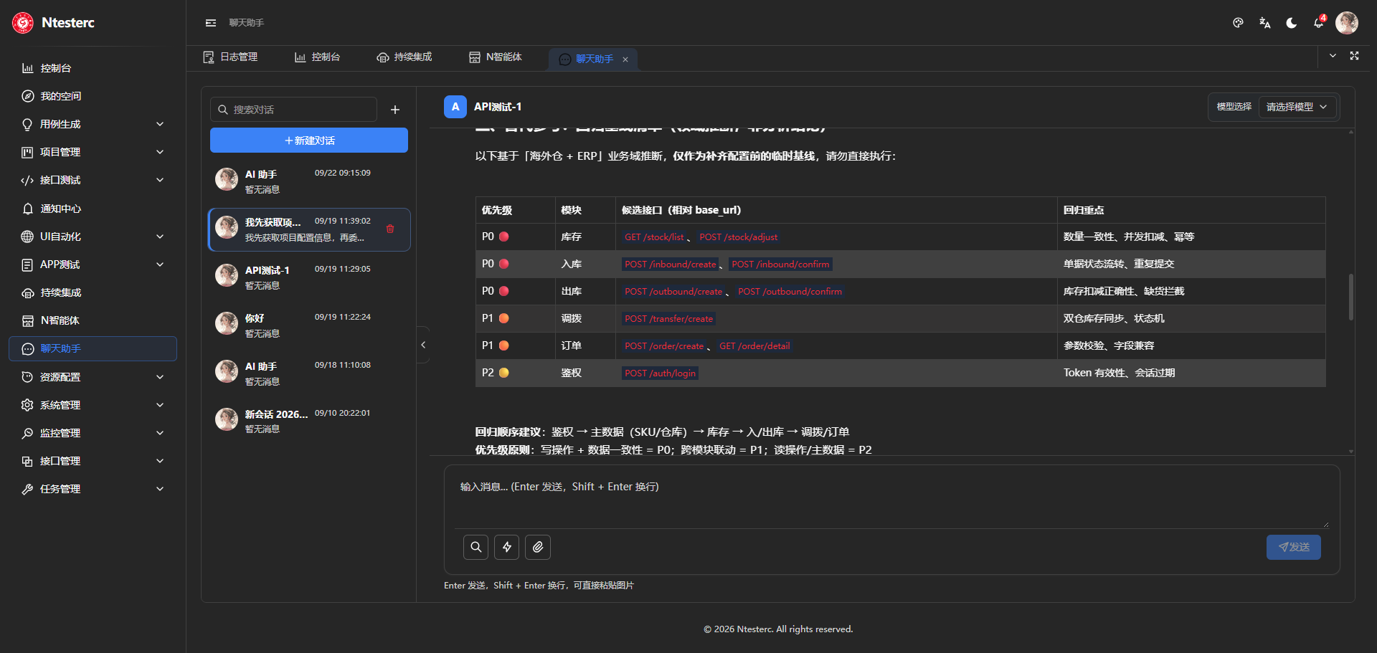1377x653 pixels.
Task: Switch to the N智能体 tab
Action: (496, 57)
